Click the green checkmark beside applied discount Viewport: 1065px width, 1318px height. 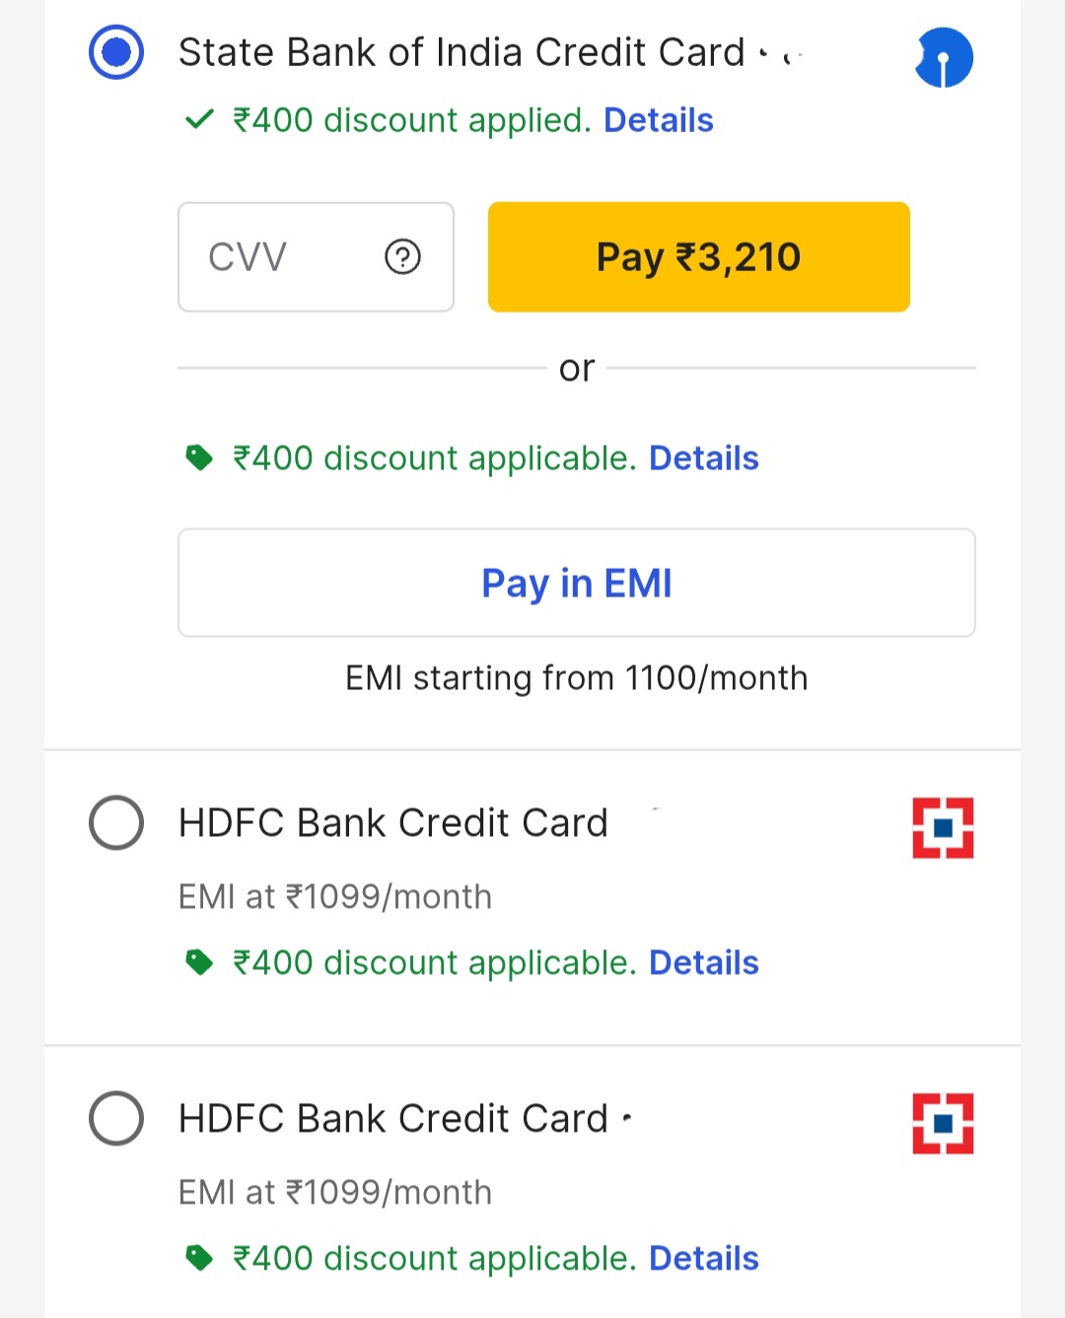pos(198,119)
